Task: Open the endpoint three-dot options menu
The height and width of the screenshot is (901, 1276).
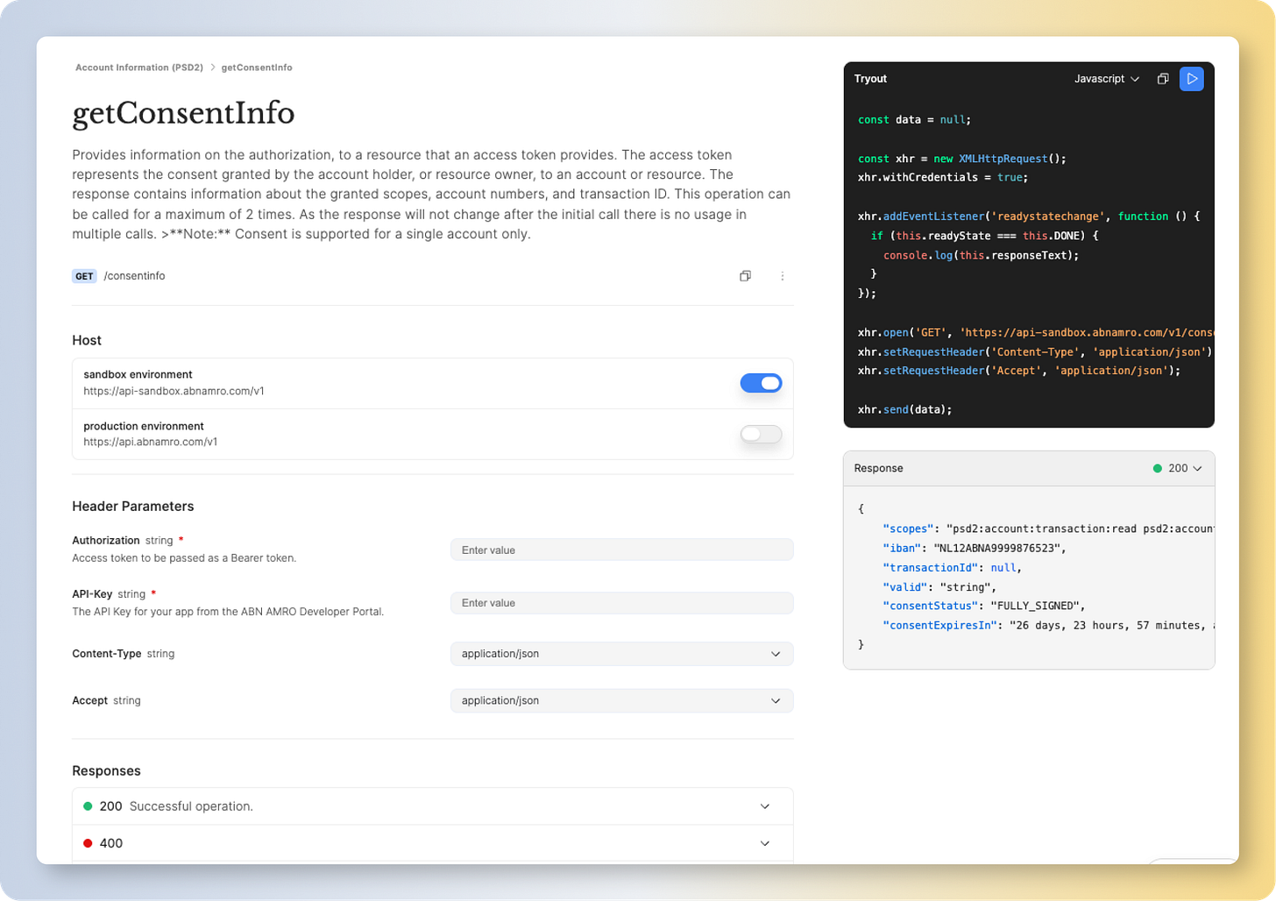Action: (x=783, y=276)
